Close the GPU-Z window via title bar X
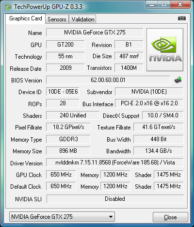This screenshot has width=194, height=227. coord(180,5)
